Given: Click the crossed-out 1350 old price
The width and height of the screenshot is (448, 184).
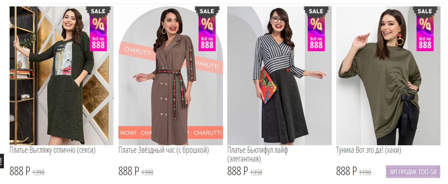Looking at the screenshot, I should 256,173.
